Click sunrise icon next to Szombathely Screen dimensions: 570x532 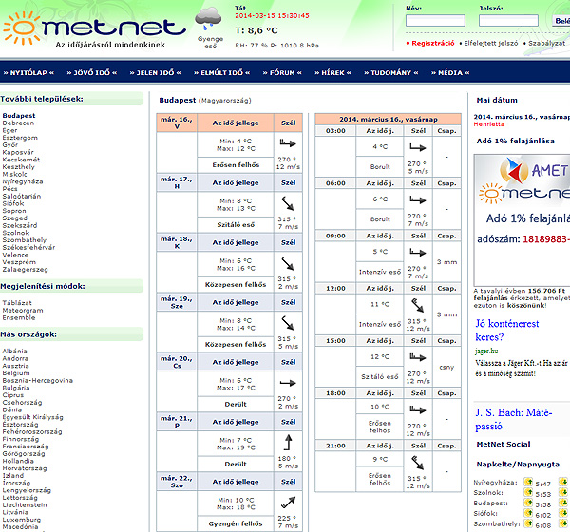[528, 523]
